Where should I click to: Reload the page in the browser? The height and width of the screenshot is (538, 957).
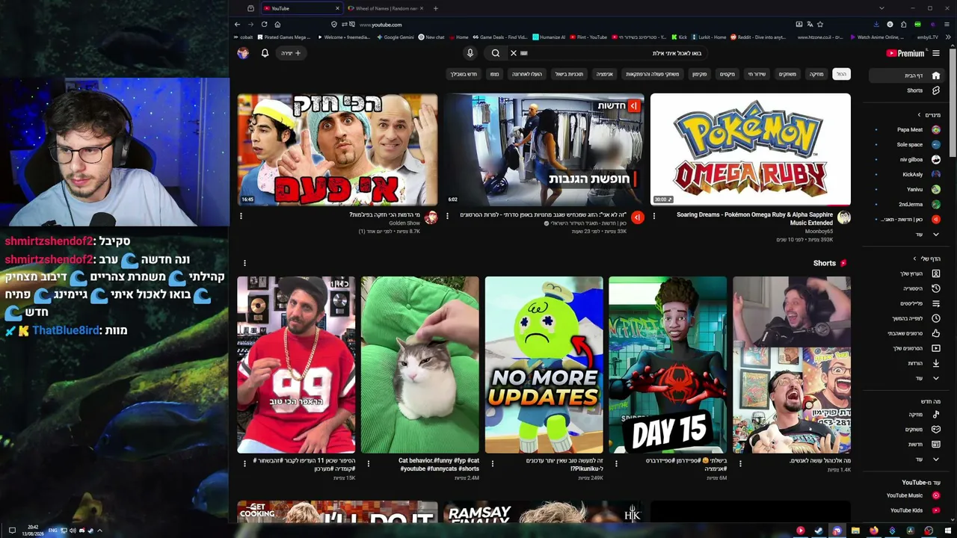pos(264,24)
